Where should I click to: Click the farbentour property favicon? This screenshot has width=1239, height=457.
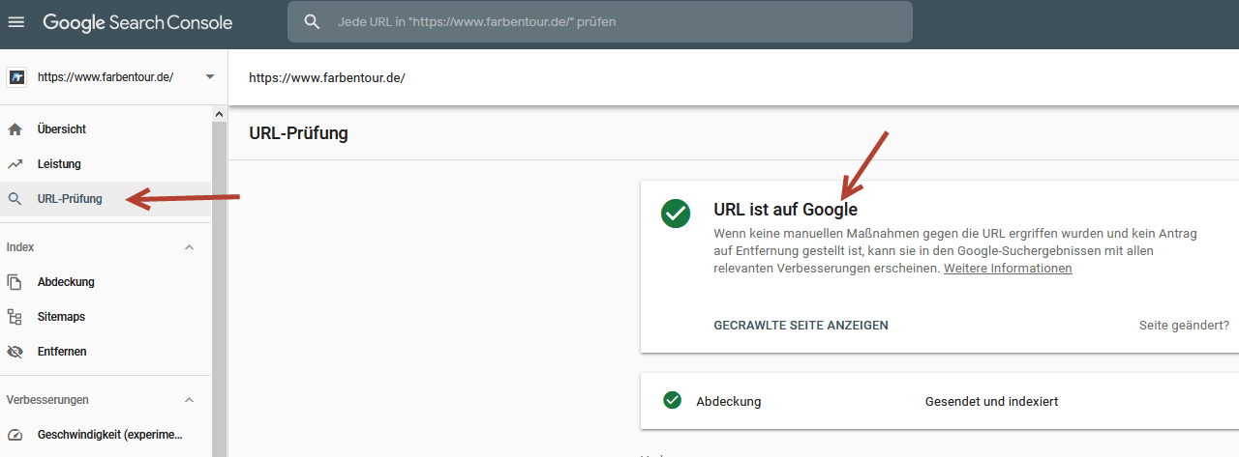point(16,77)
